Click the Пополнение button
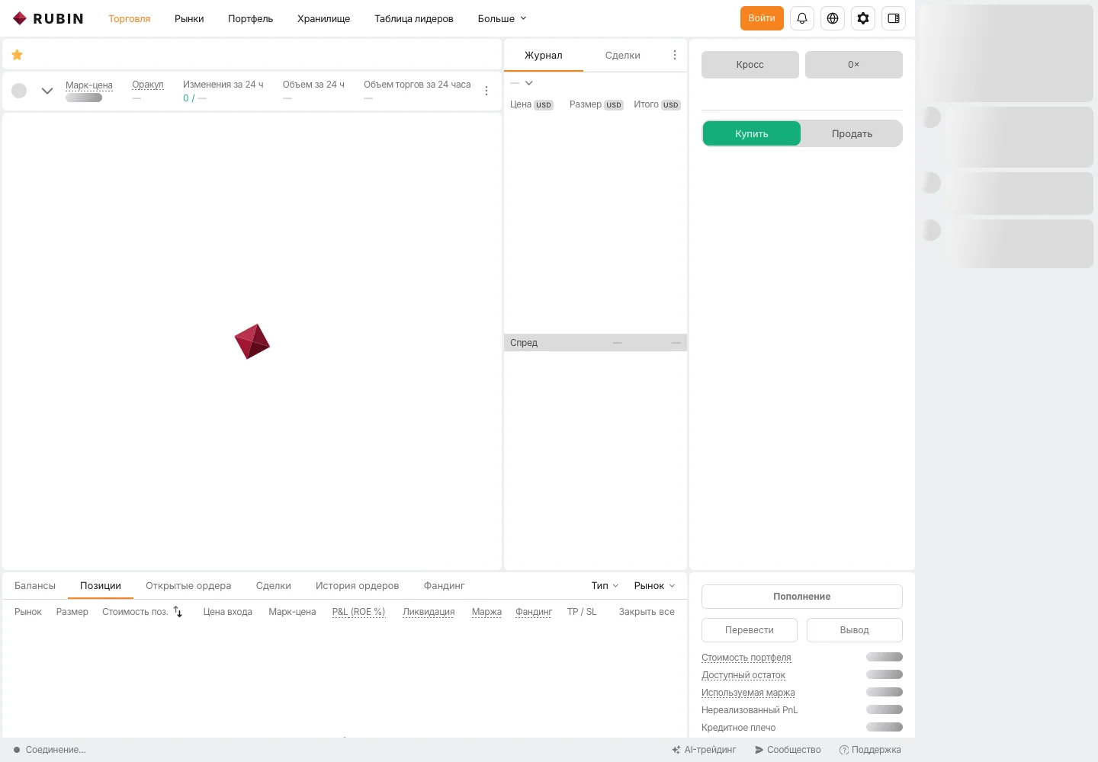Image resolution: width=1098 pixels, height=762 pixels. tap(802, 597)
